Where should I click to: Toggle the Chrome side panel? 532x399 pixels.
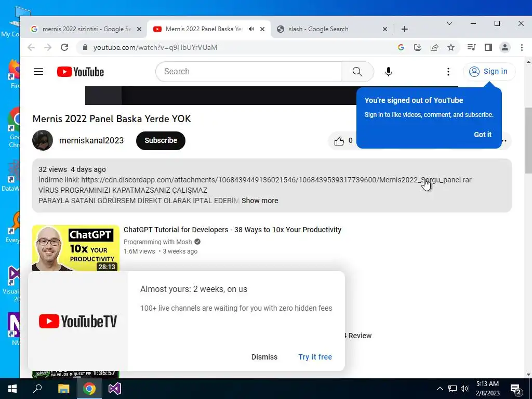point(488,47)
